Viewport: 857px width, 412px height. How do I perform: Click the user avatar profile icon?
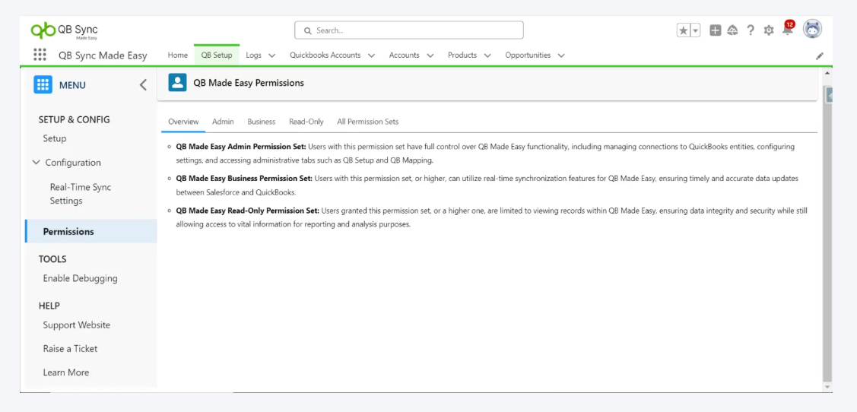tap(812, 29)
